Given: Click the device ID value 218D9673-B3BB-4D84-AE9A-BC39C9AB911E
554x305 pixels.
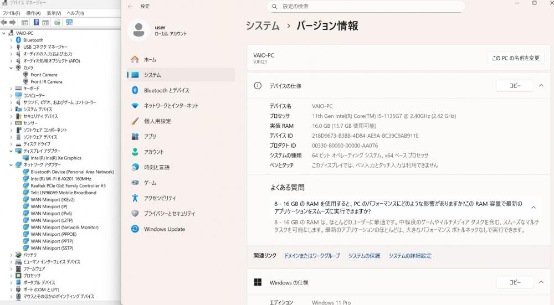Looking at the screenshot, I should point(365,136).
